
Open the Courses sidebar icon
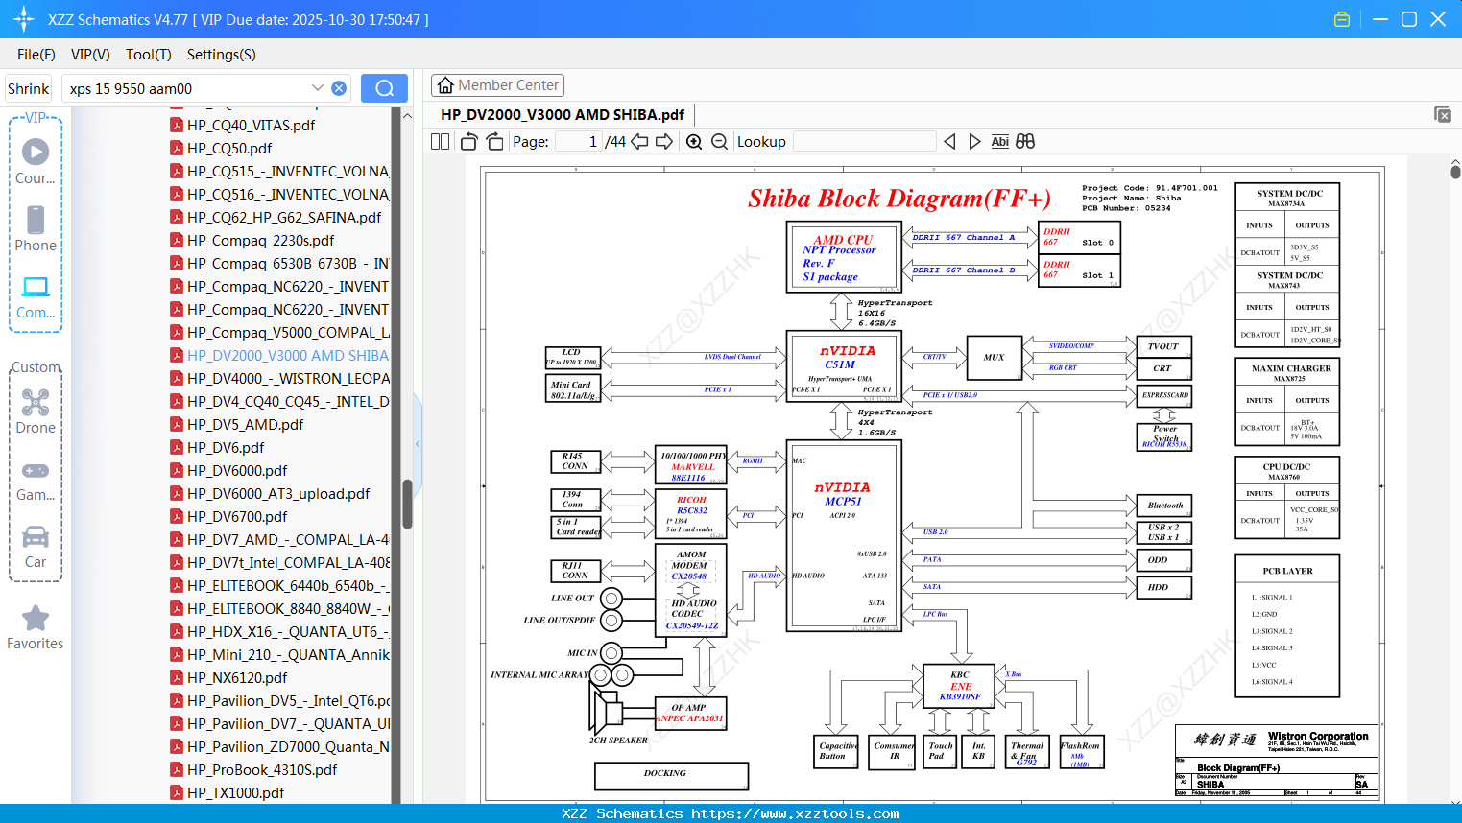click(x=36, y=162)
